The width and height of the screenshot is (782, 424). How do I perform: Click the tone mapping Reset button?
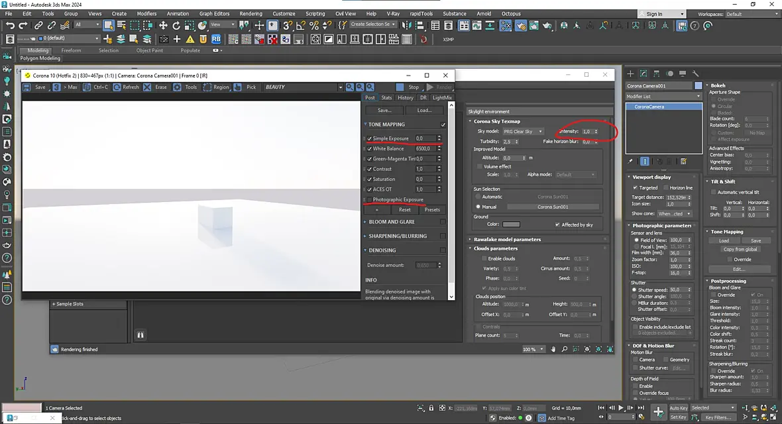coord(404,209)
